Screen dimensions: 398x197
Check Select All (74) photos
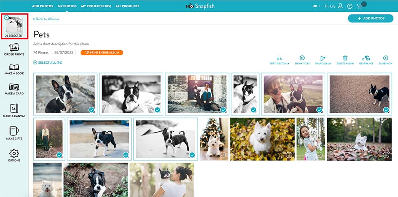pos(48,63)
